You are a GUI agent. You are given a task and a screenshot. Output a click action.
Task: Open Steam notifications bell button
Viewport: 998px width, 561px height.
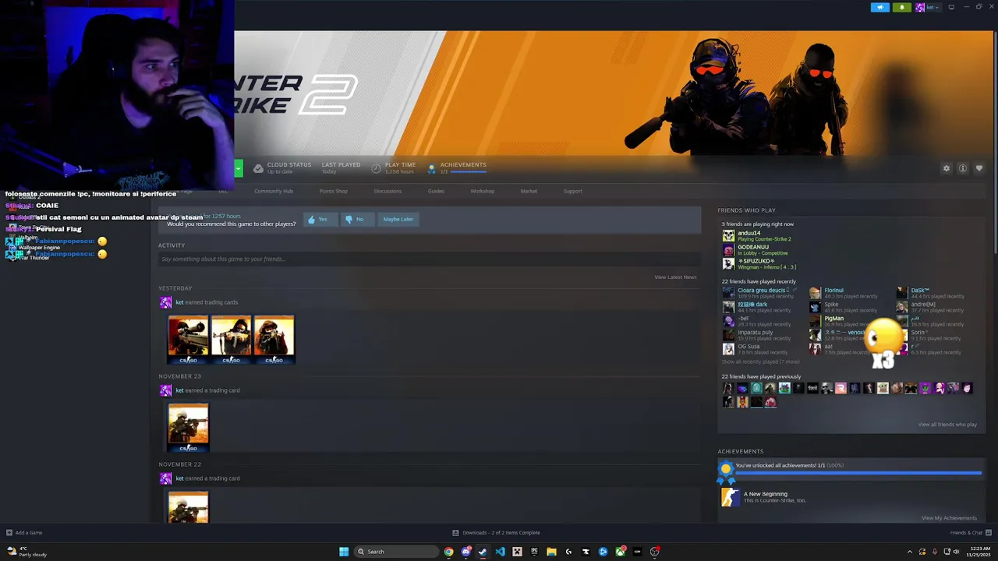tap(901, 7)
